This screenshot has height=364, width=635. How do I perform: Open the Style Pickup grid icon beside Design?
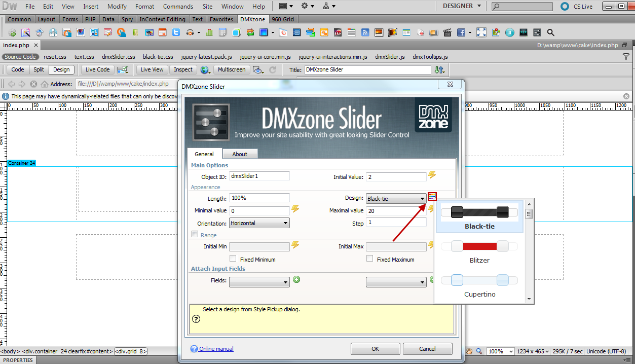(432, 197)
